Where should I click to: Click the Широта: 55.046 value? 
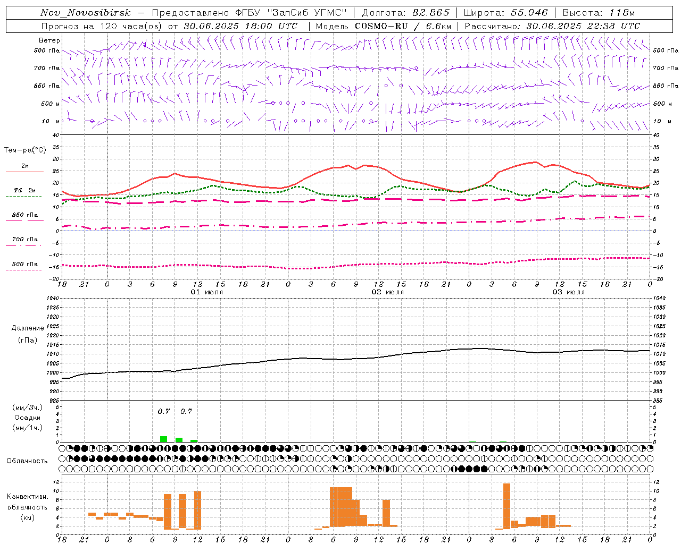pos(505,13)
